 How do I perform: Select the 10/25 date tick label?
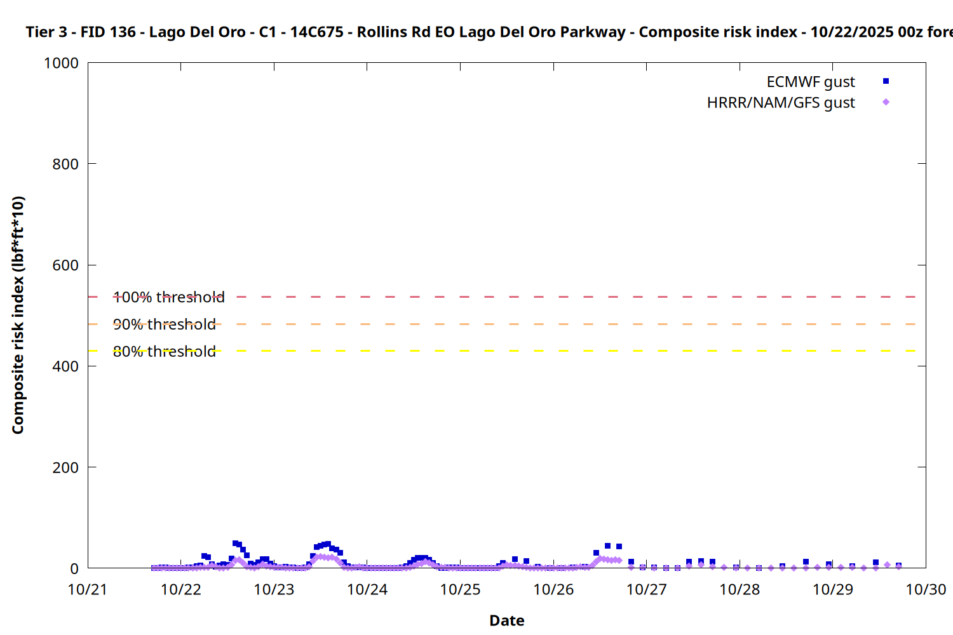click(x=460, y=589)
